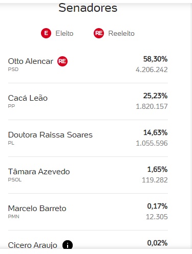Select candidate Cacá Leão name
The image size is (192, 254).
pyautogui.click(x=28, y=98)
